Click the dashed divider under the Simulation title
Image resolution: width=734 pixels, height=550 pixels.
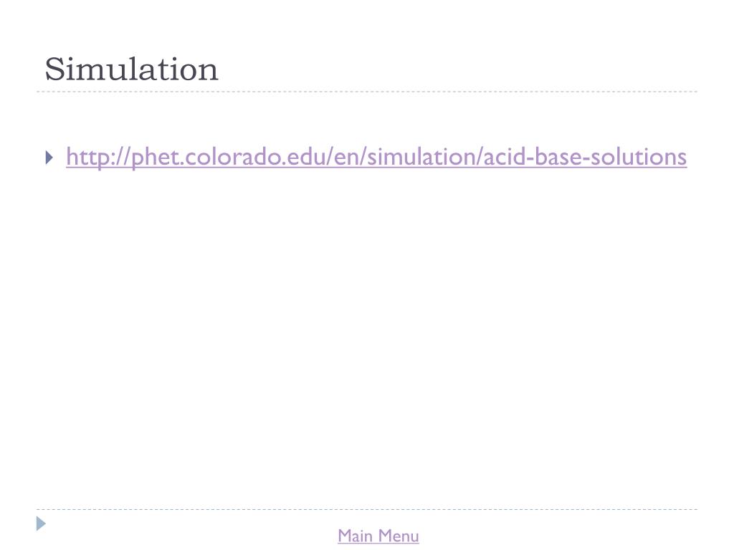(x=367, y=92)
